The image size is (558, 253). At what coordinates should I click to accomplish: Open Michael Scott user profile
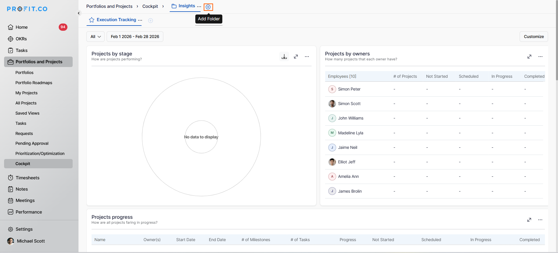coord(31,241)
